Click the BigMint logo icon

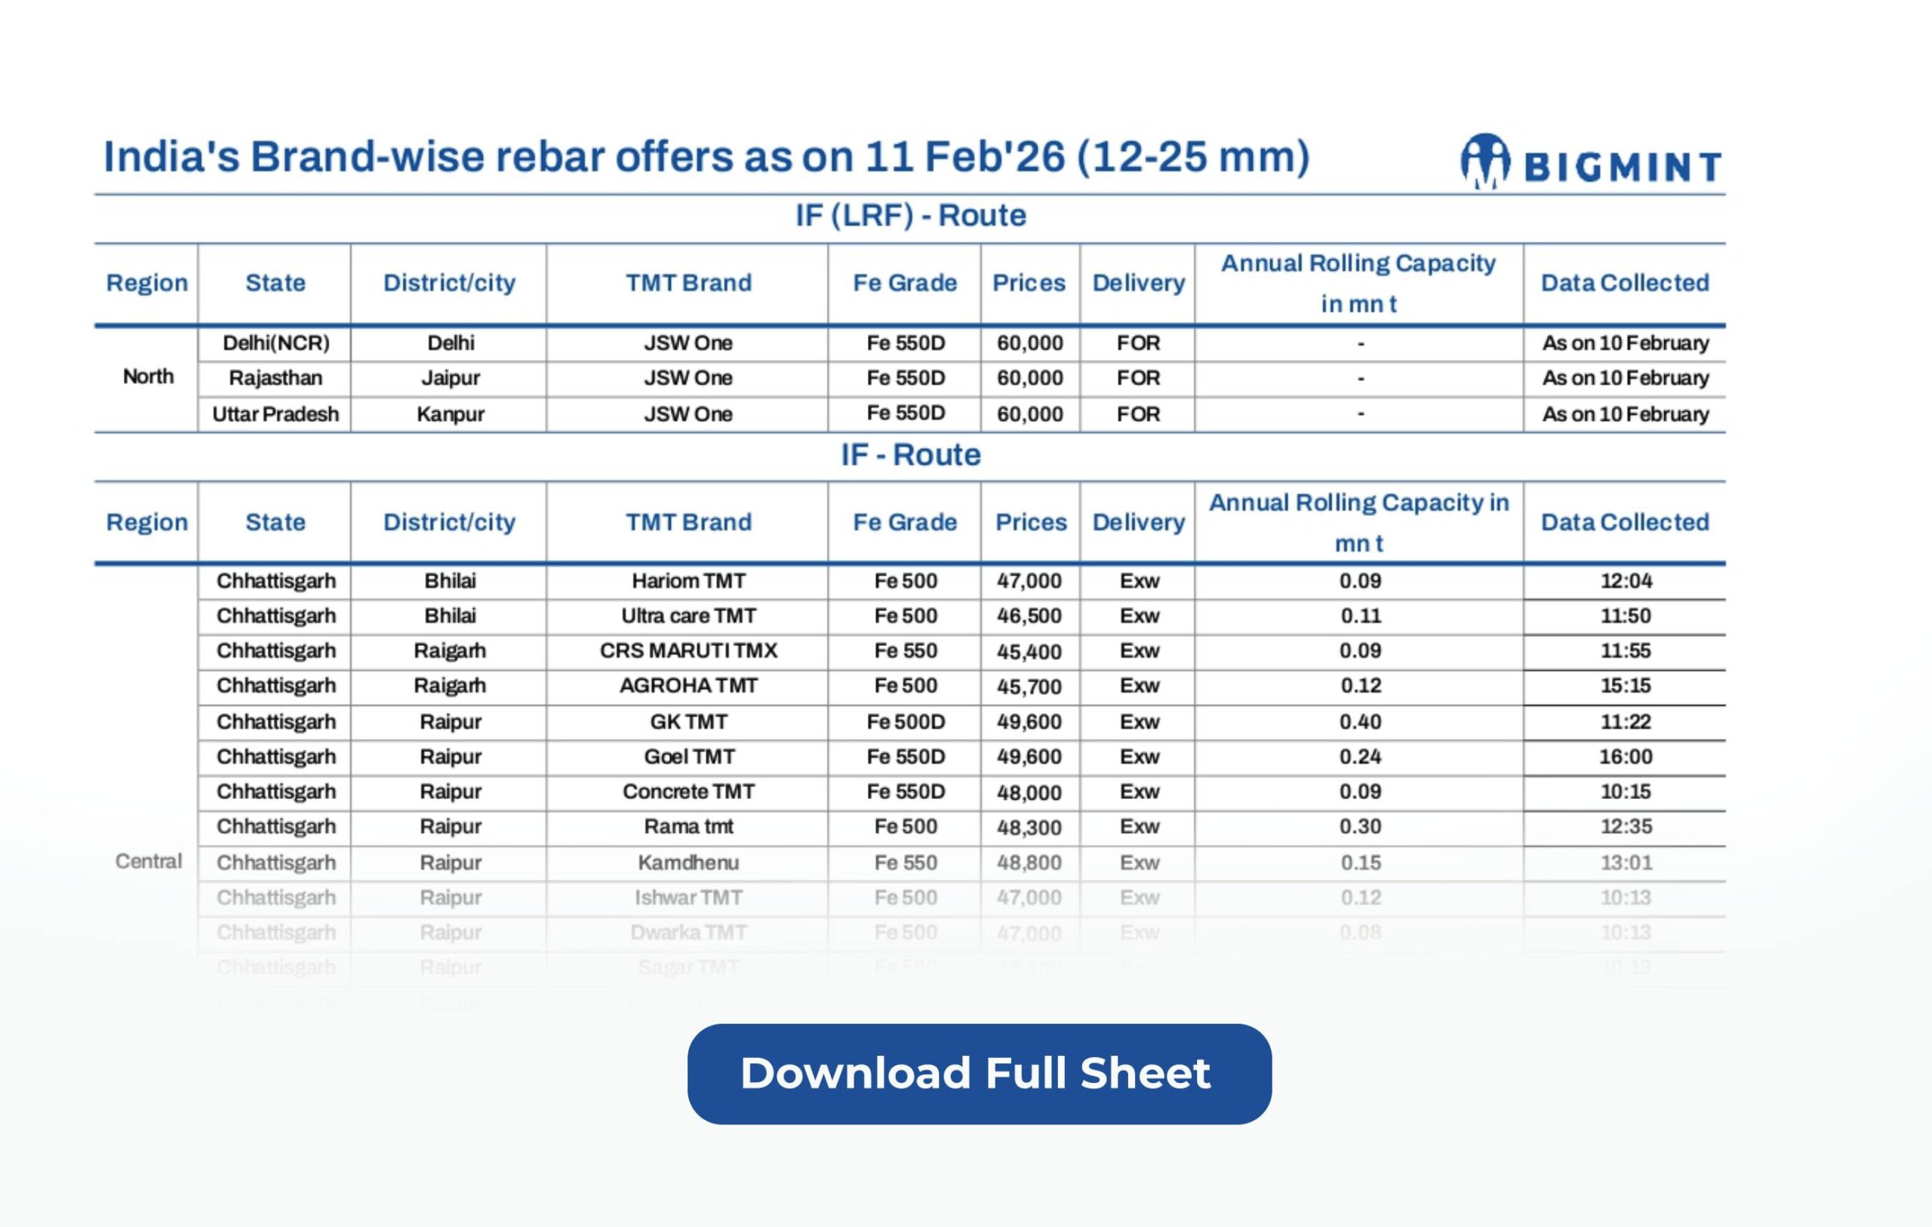pos(1484,161)
